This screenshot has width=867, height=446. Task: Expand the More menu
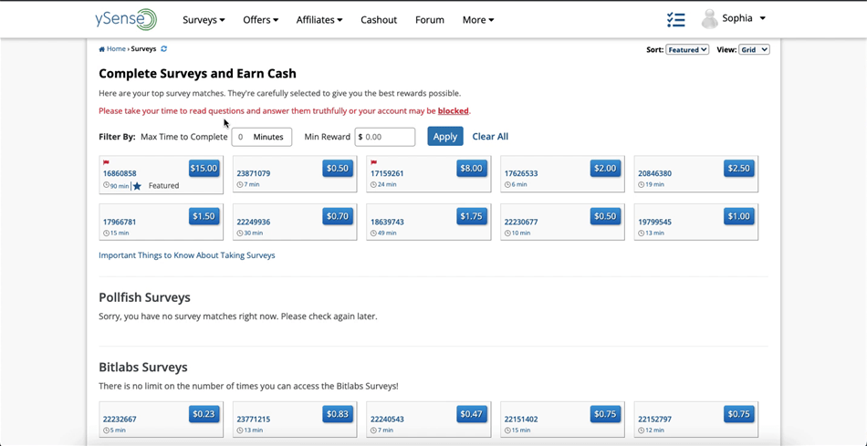[x=477, y=20]
